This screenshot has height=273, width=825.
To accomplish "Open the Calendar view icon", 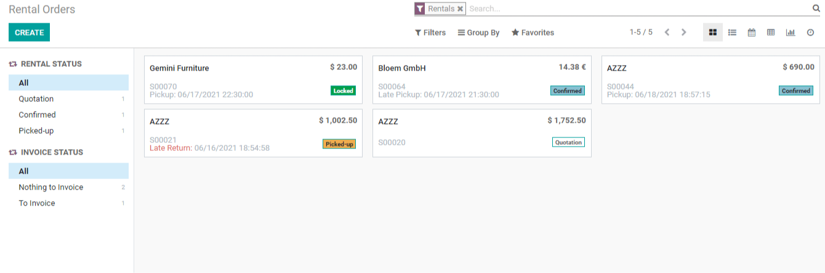I will pos(752,33).
